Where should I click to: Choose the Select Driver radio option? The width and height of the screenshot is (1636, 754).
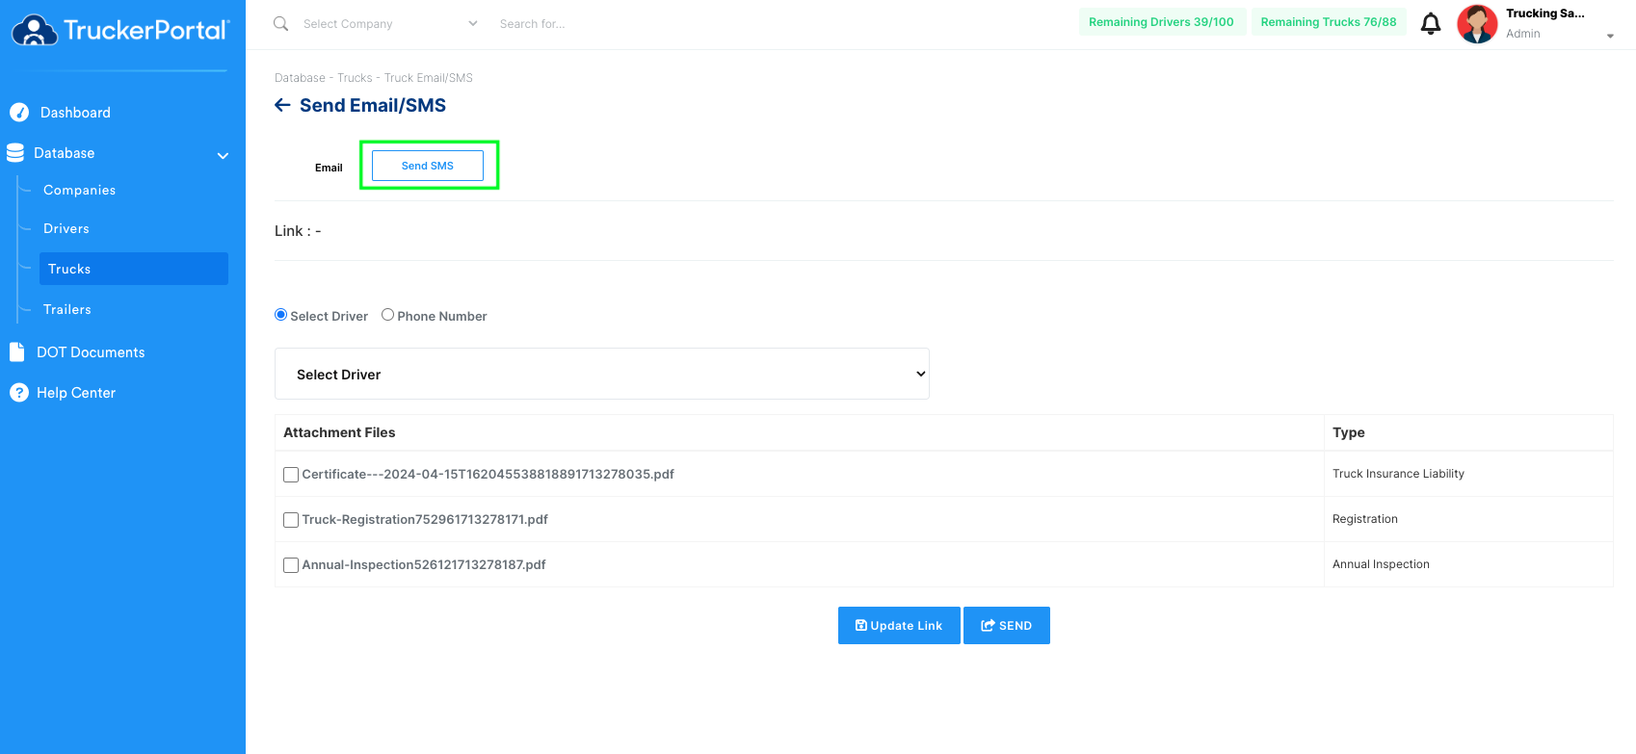281,315
